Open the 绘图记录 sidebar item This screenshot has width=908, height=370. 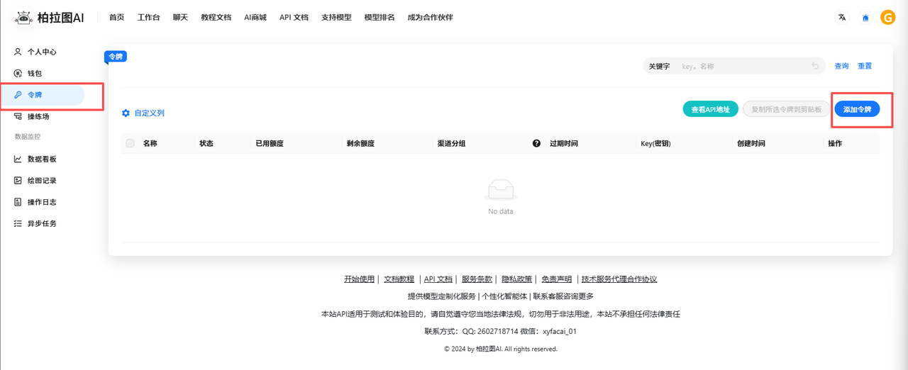coord(41,181)
